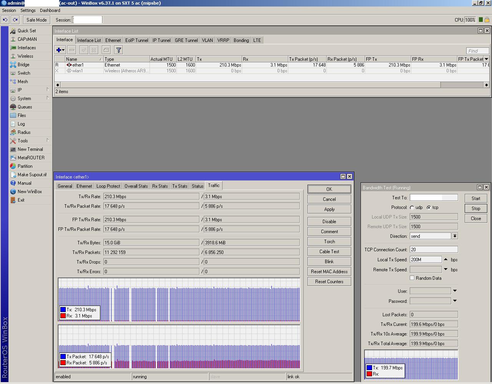
Task: Enable the Random Data checkbox
Action: 412,278
